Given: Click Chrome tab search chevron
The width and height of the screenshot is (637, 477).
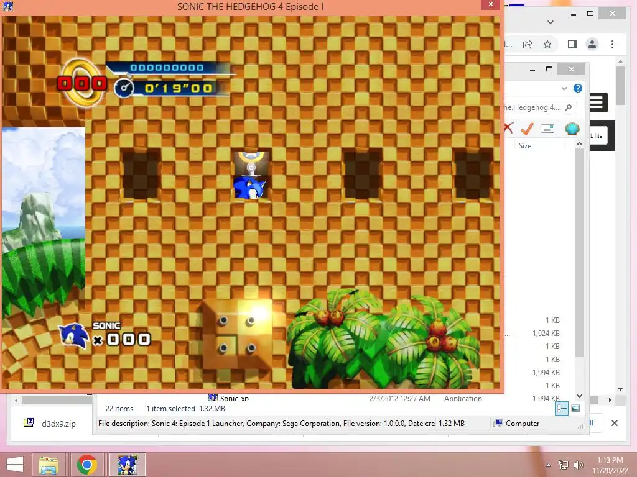Looking at the screenshot, I should [551, 22].
